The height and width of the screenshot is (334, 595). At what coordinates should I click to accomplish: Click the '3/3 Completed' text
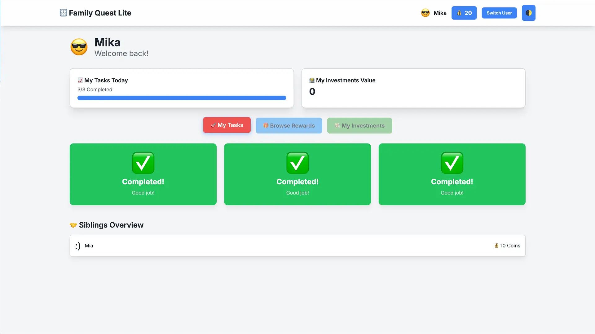95,90
